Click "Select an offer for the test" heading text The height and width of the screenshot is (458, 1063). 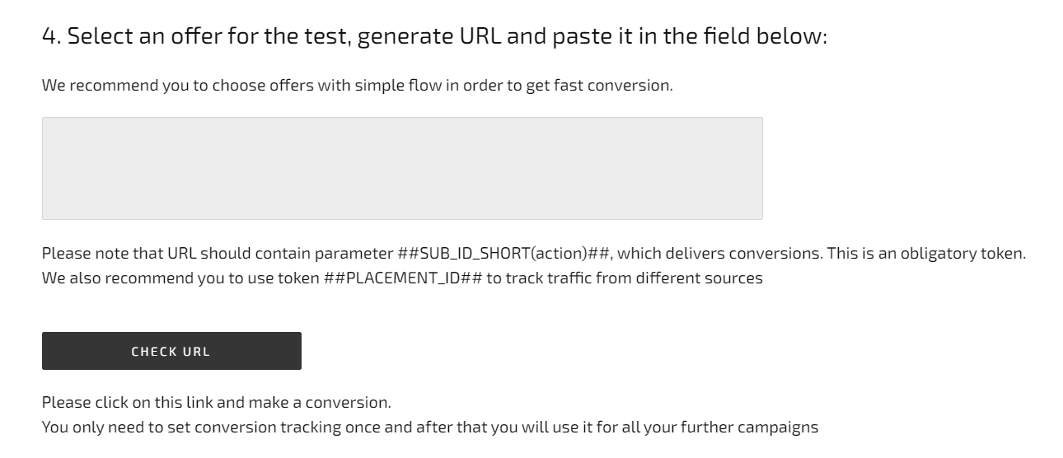tap(208, 37)
